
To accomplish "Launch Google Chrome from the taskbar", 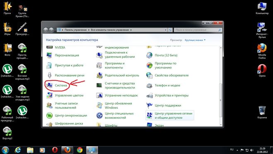I will tap(80, 150).
